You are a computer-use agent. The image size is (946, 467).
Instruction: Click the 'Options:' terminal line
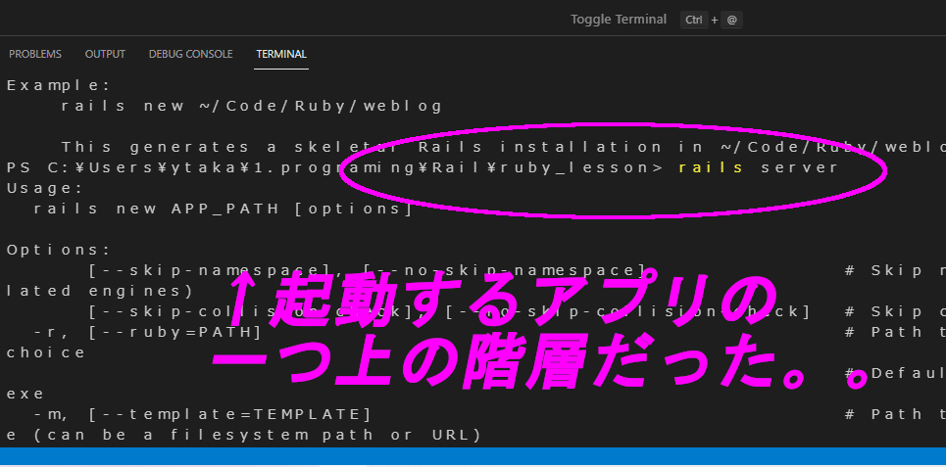point(59,250)
